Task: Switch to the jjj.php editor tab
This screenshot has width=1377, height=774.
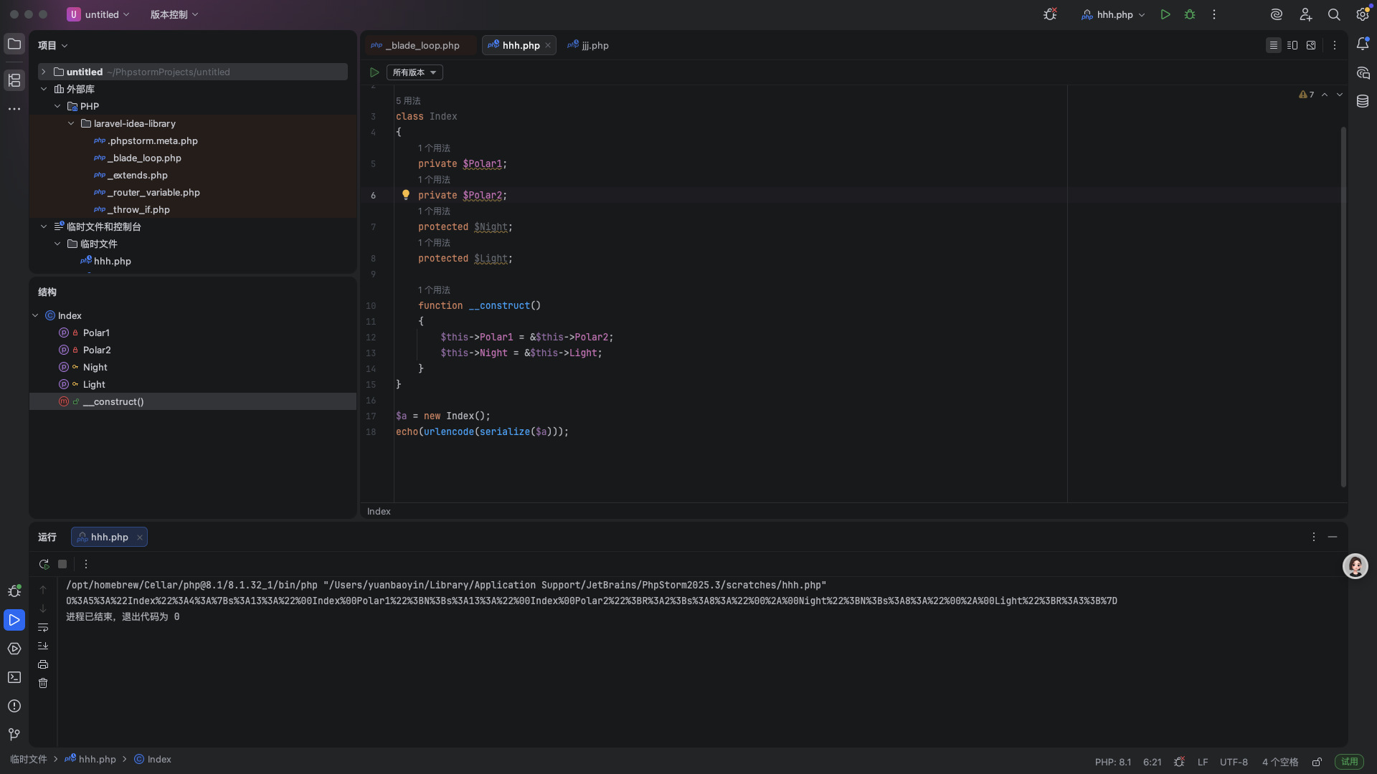Action: pos(588,45)
